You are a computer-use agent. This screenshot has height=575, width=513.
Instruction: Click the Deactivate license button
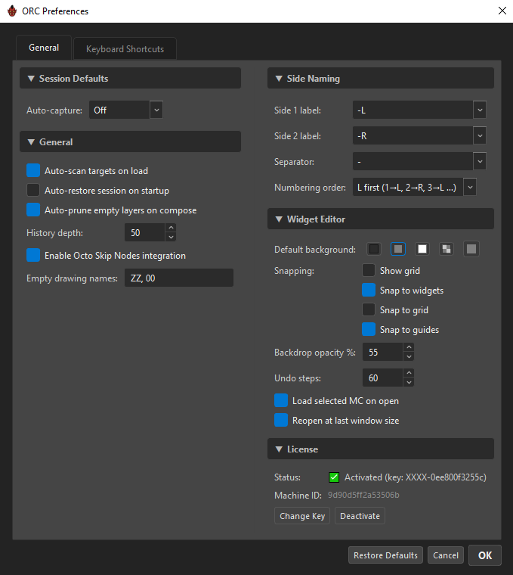pyautogui.click(x=360, y=516)
